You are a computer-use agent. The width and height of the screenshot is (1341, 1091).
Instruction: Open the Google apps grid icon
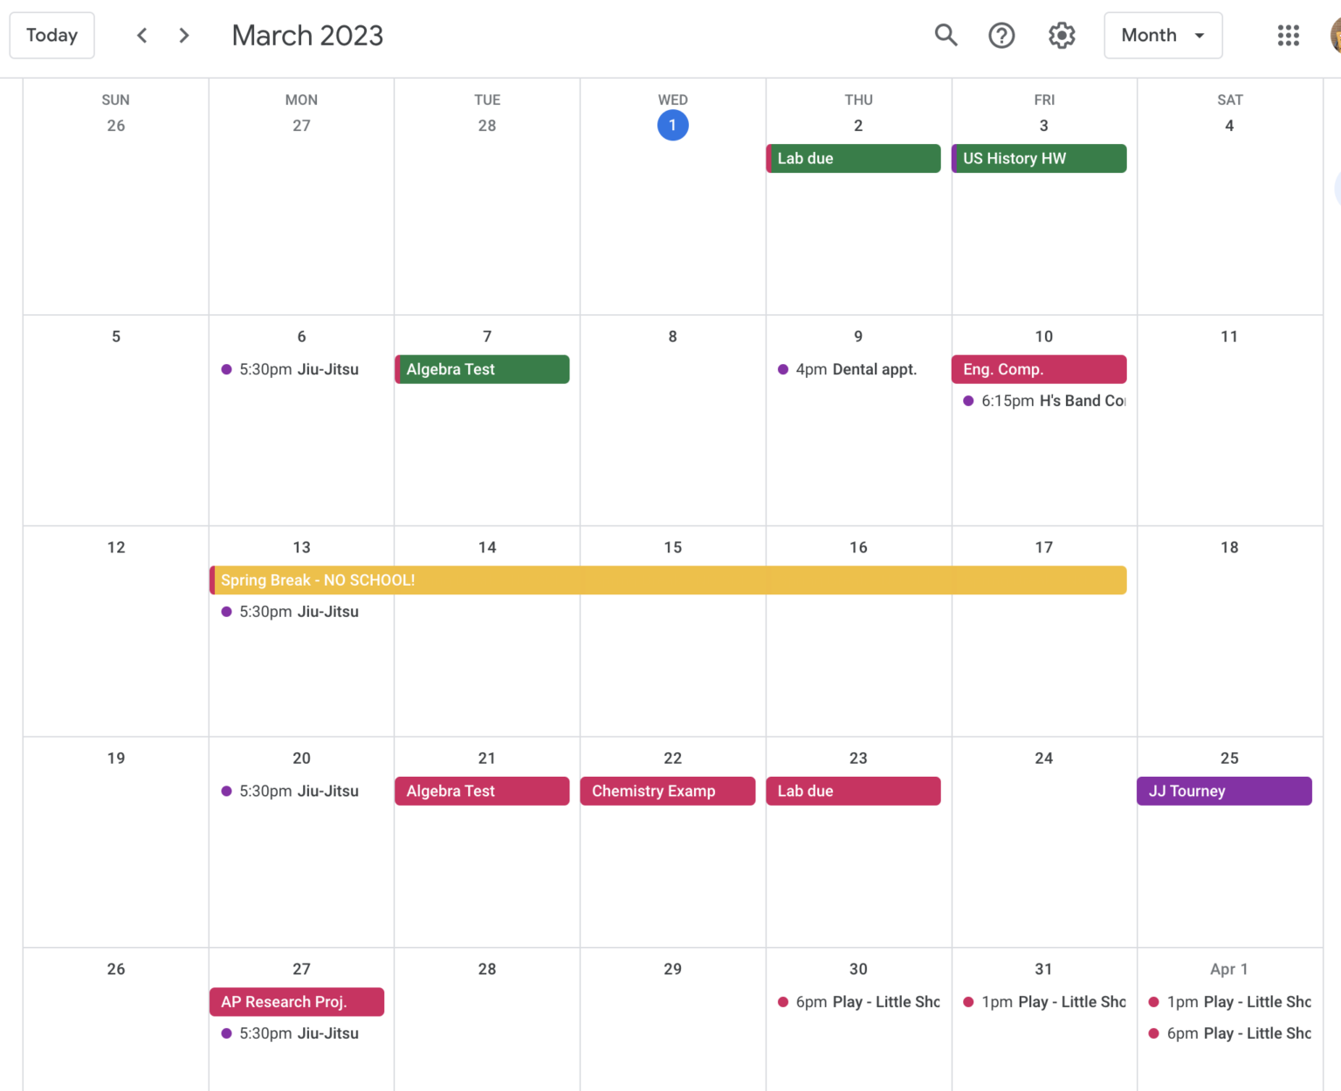(x=1289, y=35)
